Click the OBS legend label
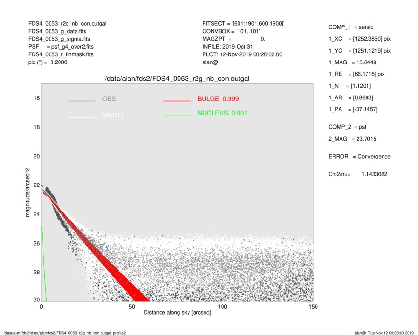The width and height of the screenshot is (418, 335). [109, 99]
